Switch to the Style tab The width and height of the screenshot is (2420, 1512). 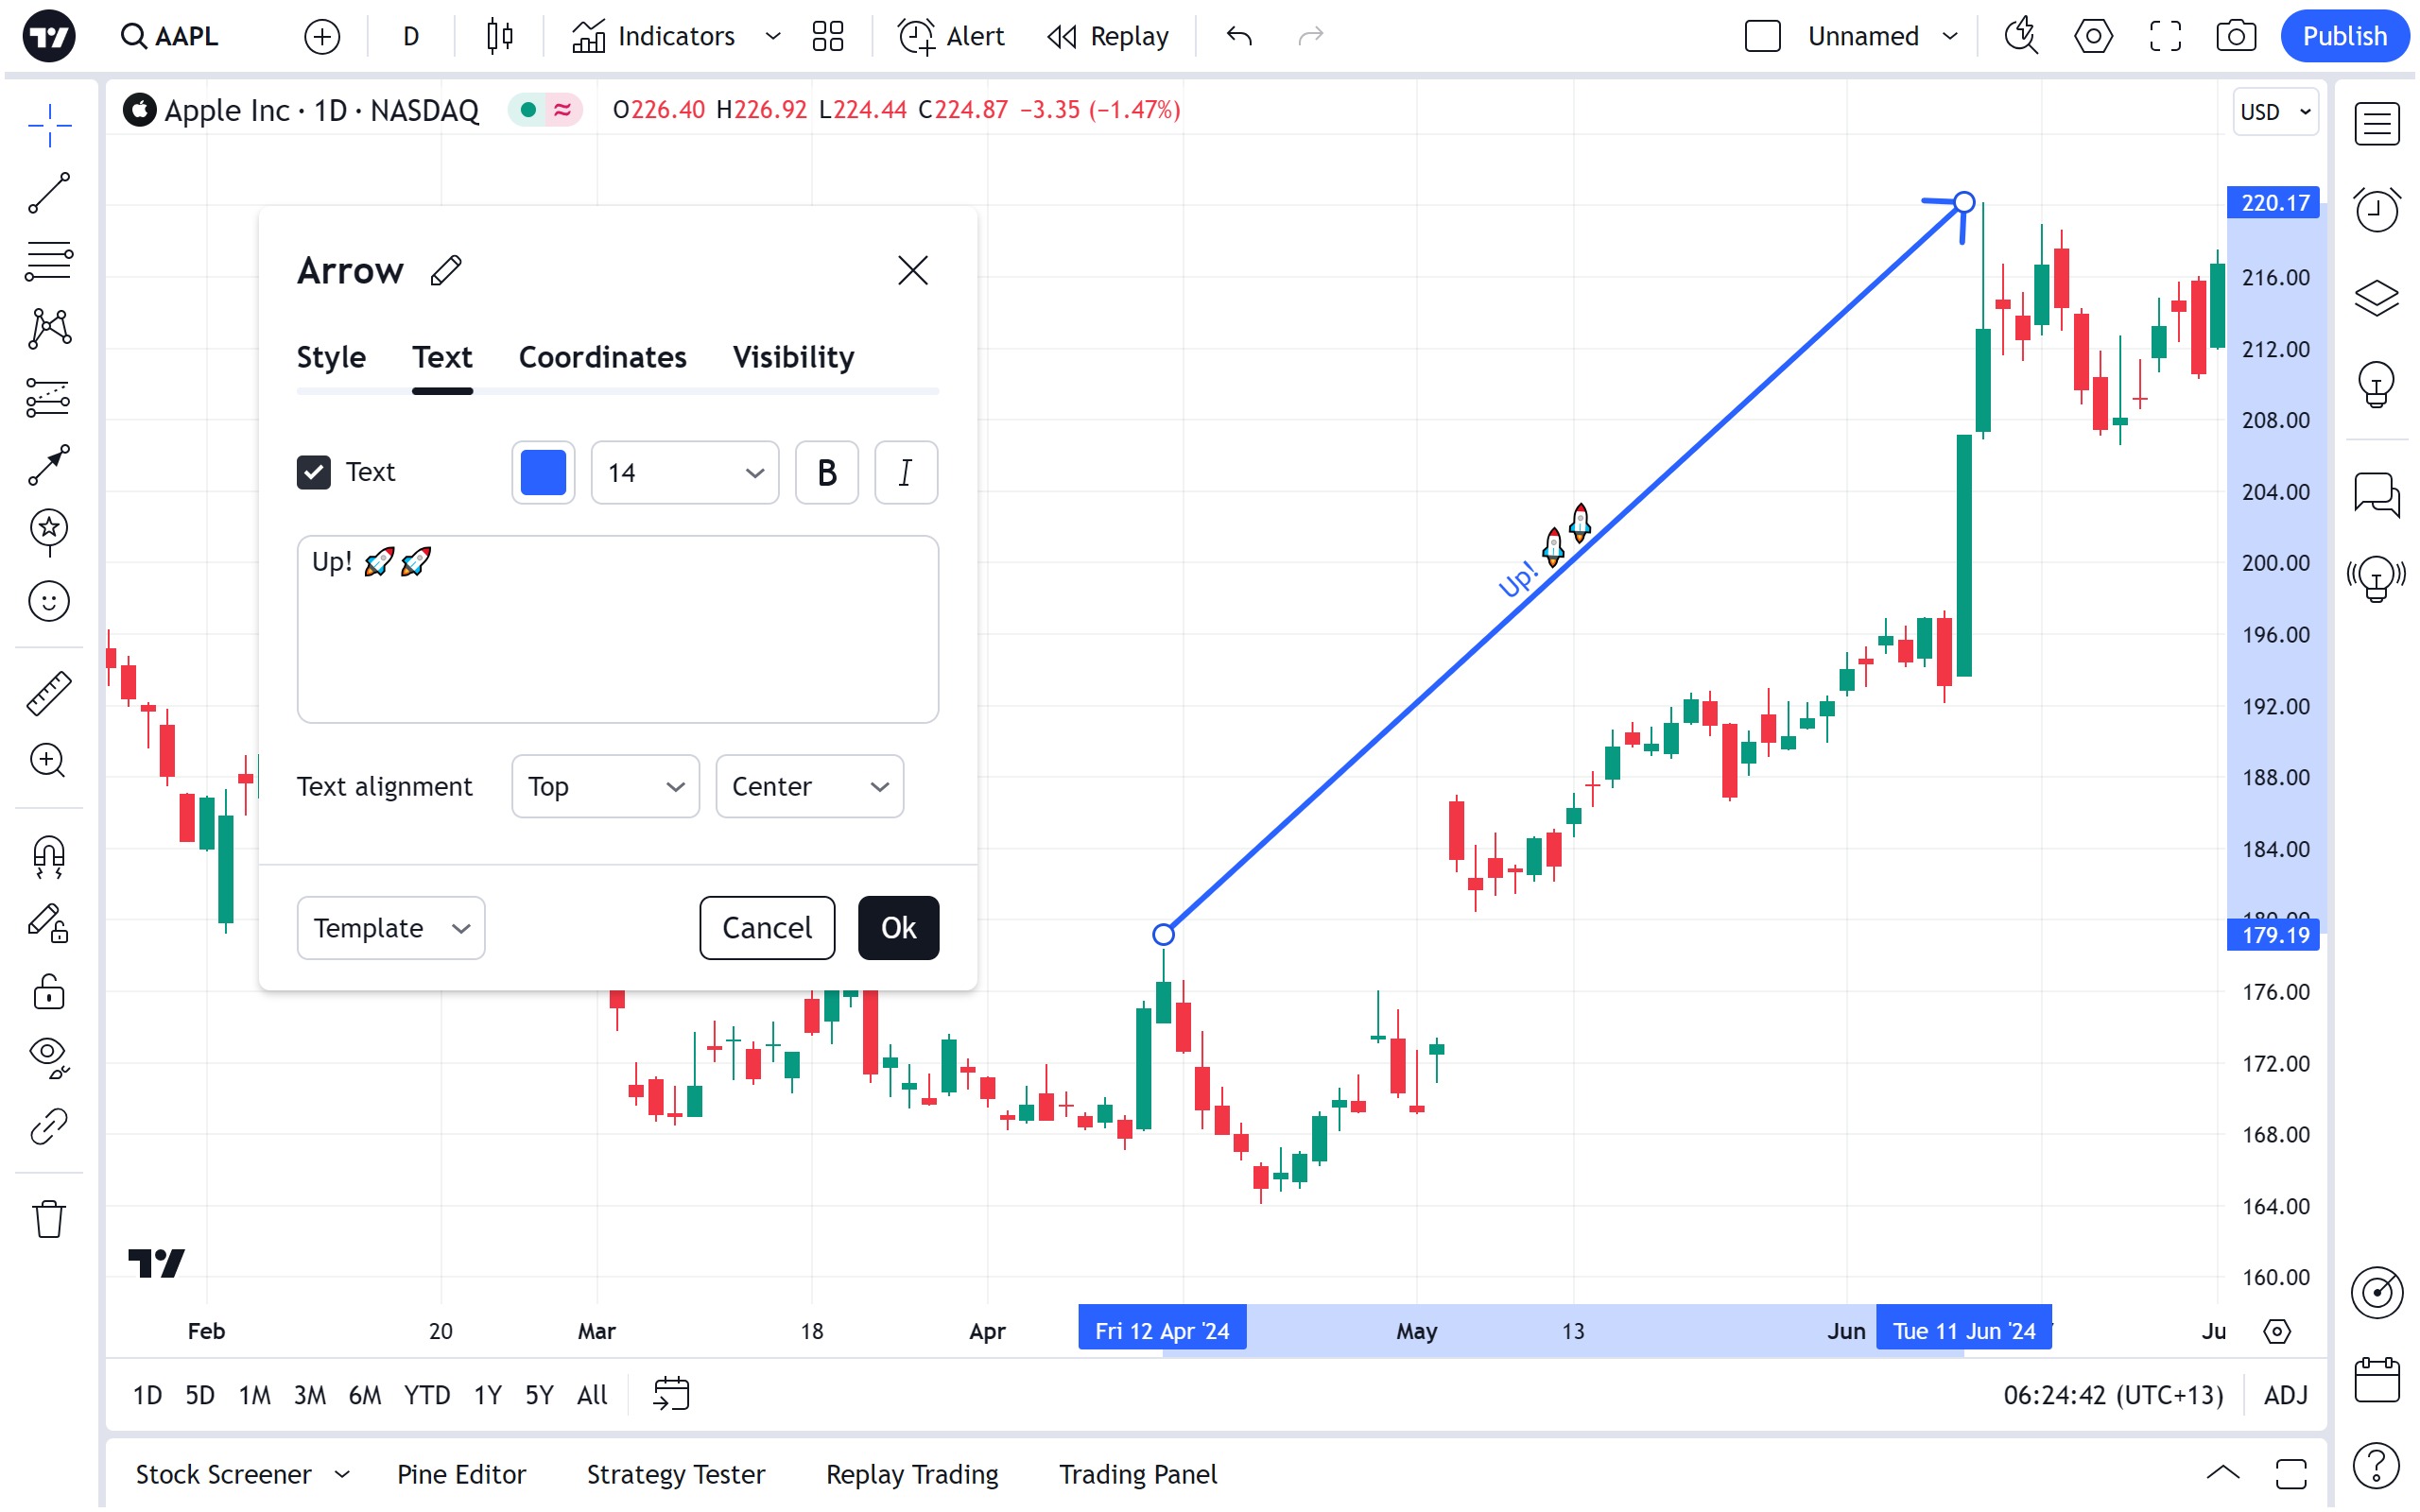[x=331, y=358]
